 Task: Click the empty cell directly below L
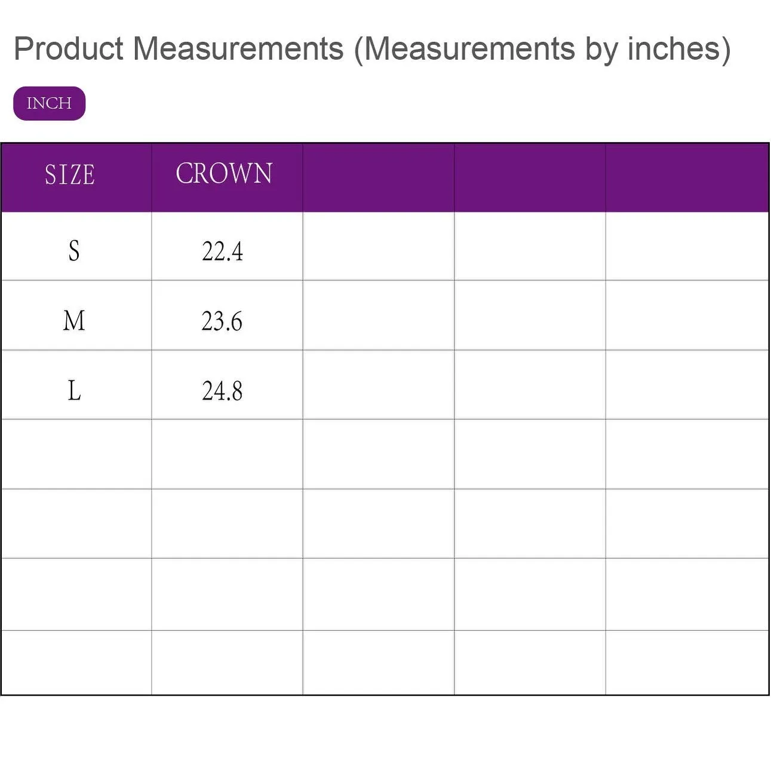pyautogui.click(x=76, y=454)
